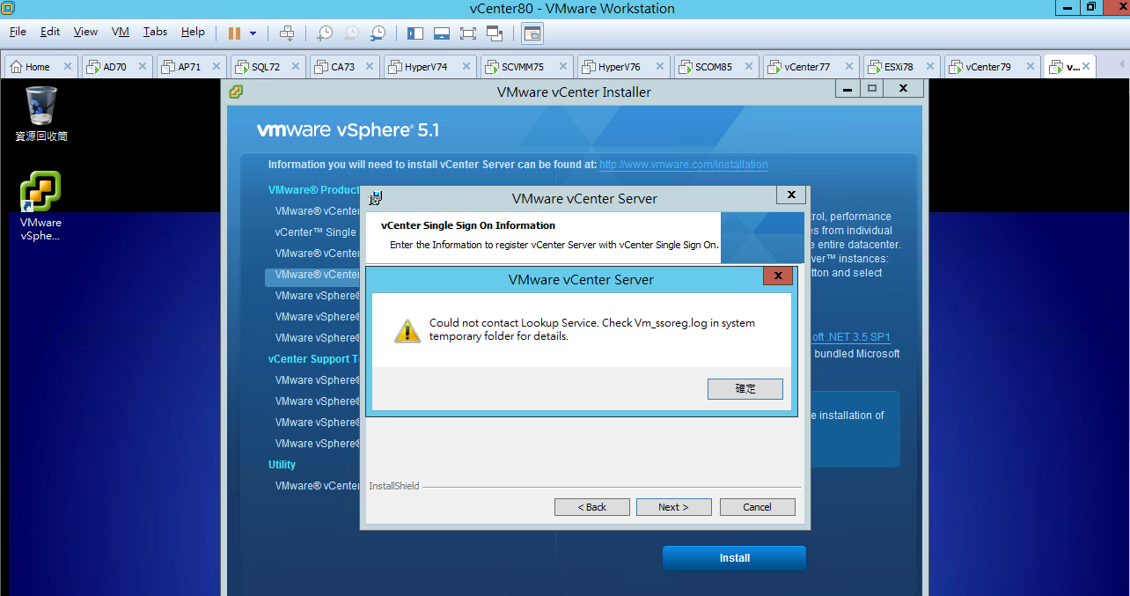Click the Send Ctrl+Alt+Del toolbar icon

[287, 33]
